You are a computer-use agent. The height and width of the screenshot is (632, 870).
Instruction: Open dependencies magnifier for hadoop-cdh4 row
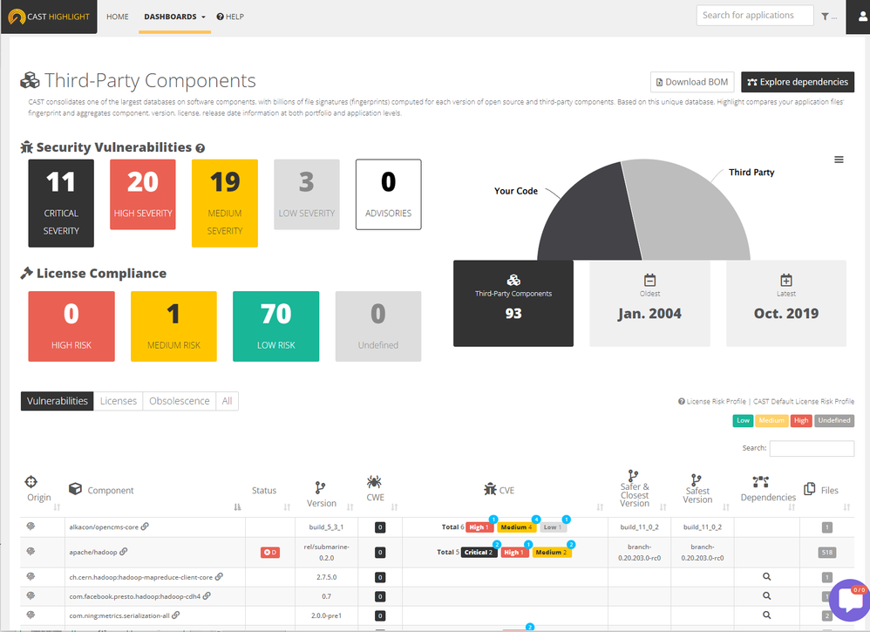pos(767,596)
